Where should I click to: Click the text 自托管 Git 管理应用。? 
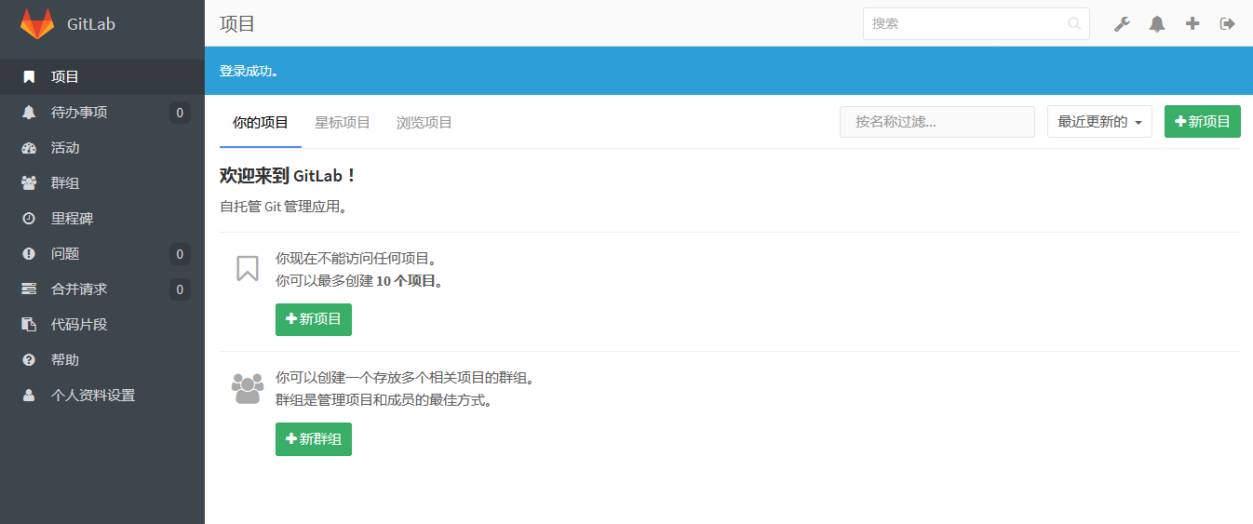tap(284, 207)
